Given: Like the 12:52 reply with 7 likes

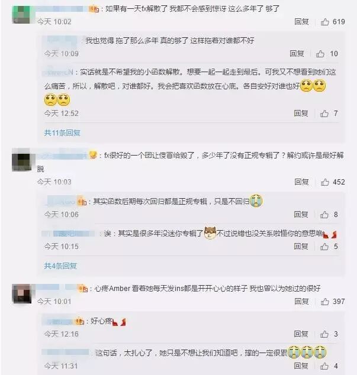Looking at the screenshot, I should [324, 114].
